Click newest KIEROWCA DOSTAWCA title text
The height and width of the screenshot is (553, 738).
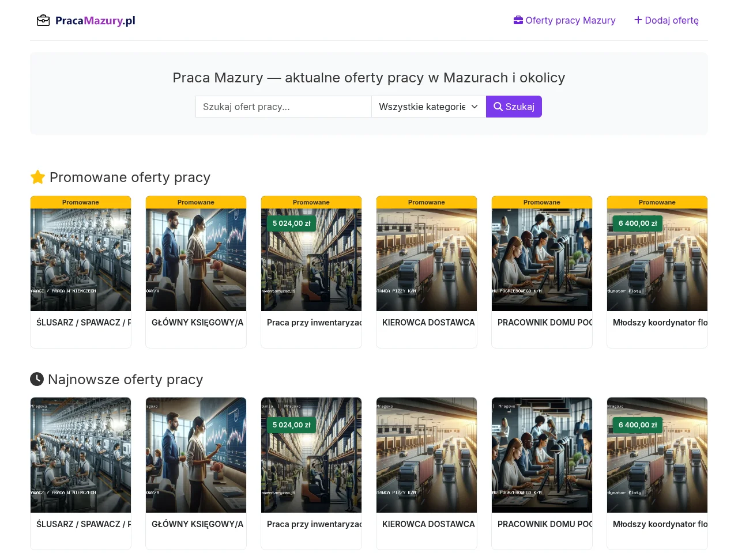coord(428,524)
